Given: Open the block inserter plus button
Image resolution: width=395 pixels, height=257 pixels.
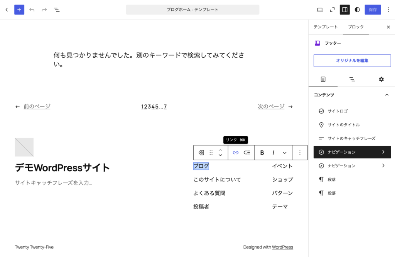Looking at the screenshot, I should tap(19, 10).
